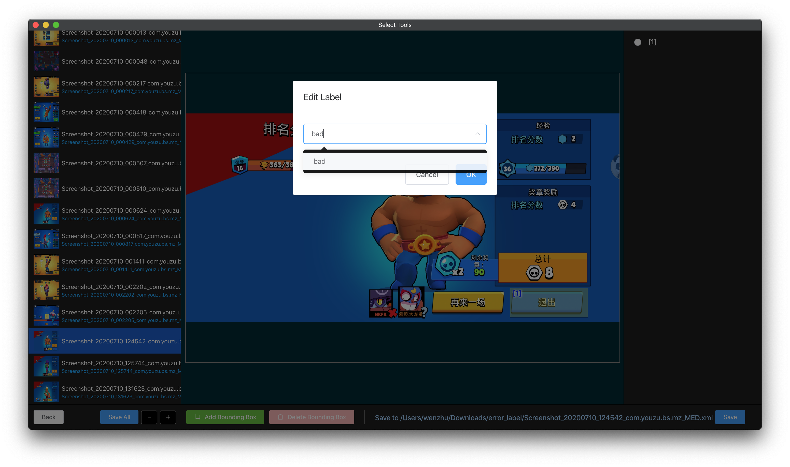Click the yellow minimize window button
The height and width of the screenshot is (467, 790).
coord(46,25)
